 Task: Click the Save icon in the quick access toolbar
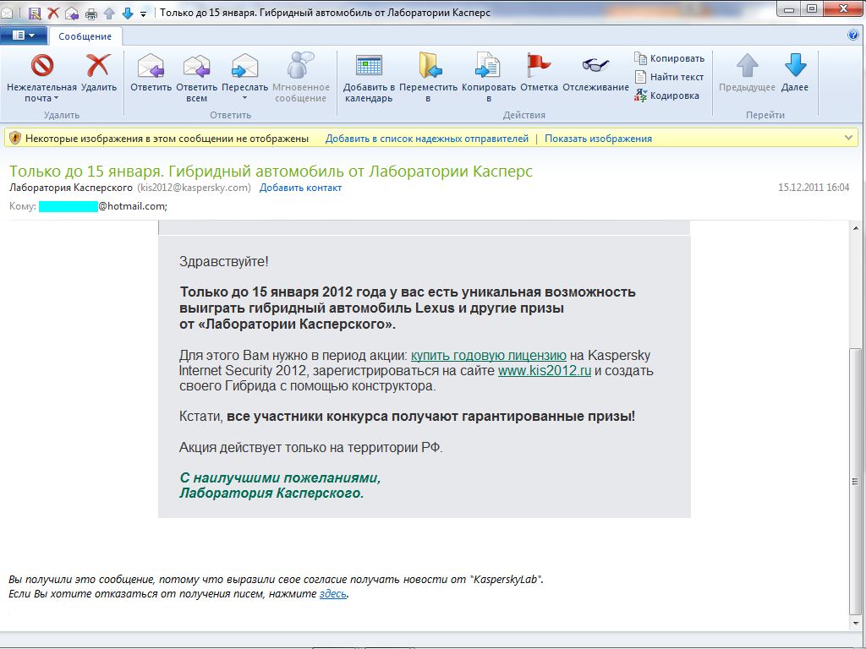click(34, 13)
